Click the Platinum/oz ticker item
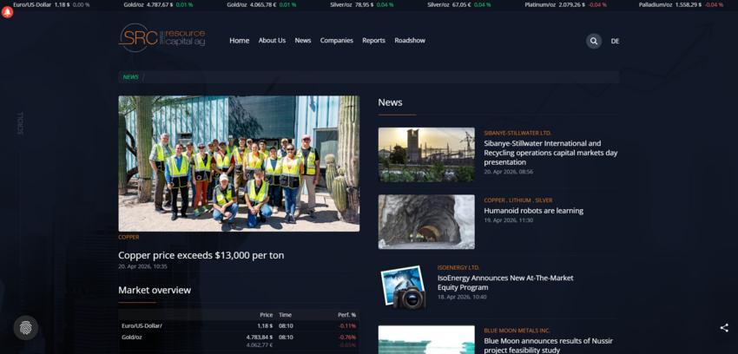The height and width of the screenshot is (354, 738). coord(566,4)
